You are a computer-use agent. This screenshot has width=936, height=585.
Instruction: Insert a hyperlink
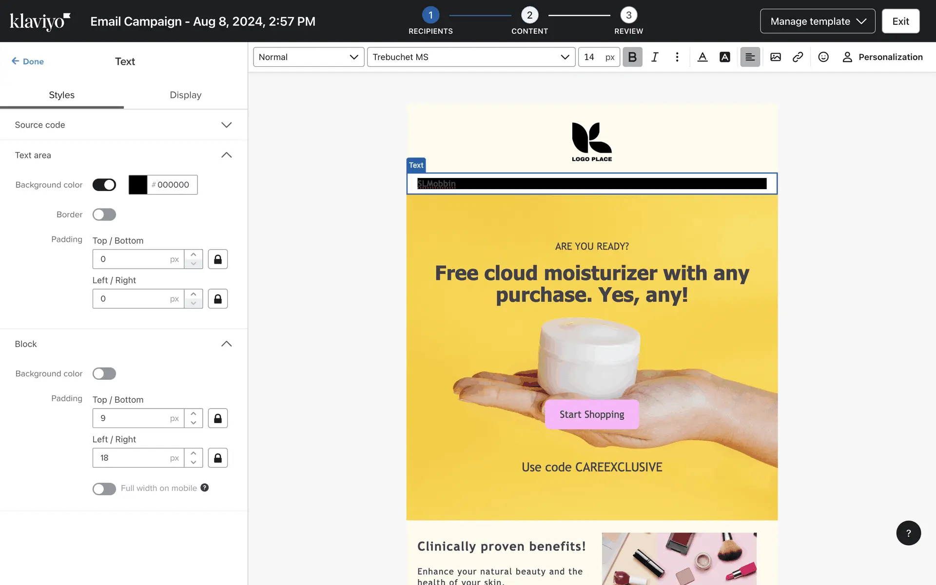click(798, 57)
